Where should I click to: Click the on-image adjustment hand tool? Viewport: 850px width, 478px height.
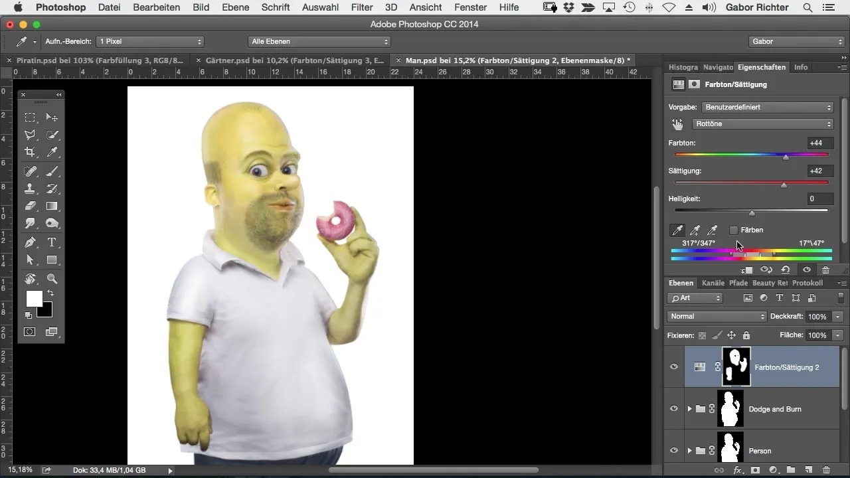(x=677, y=124)
